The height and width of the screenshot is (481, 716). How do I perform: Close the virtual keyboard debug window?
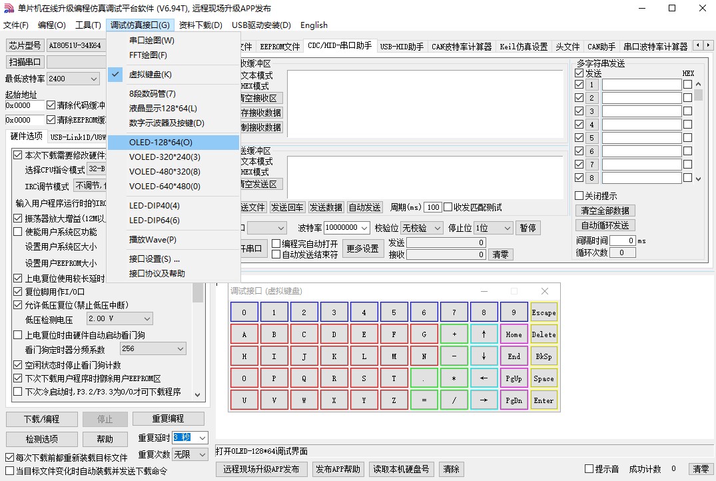(x=544, y=291)
